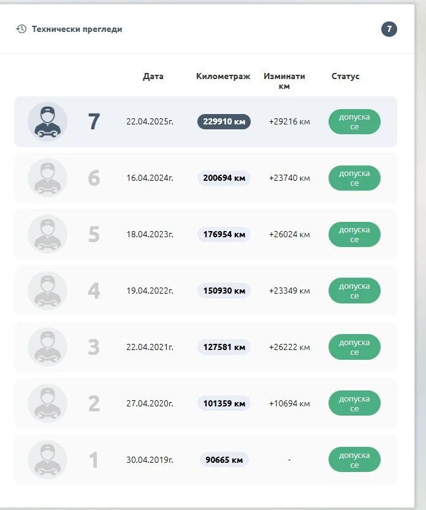Click the 'допуска се' status for 16.04.2024
Screen dimensions: 426x510
click(x=354, y=178)
